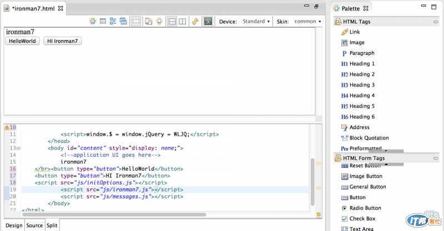The height and width of the screenshot is (231, 444).
Task: Select the Check Box palette item
Action: 359,219
